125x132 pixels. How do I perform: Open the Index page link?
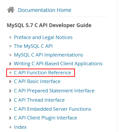[20, 127]
